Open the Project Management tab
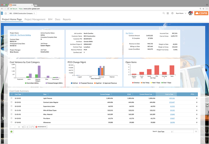The height and width of the screenshot is (144, 209). point(35,19)
